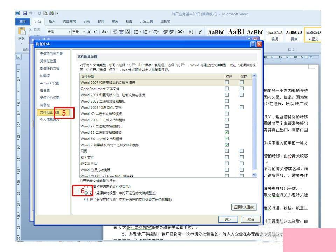Click the 还原默认值 (Restore Defaults) button
336x252 pixels.
coord(244,207)
